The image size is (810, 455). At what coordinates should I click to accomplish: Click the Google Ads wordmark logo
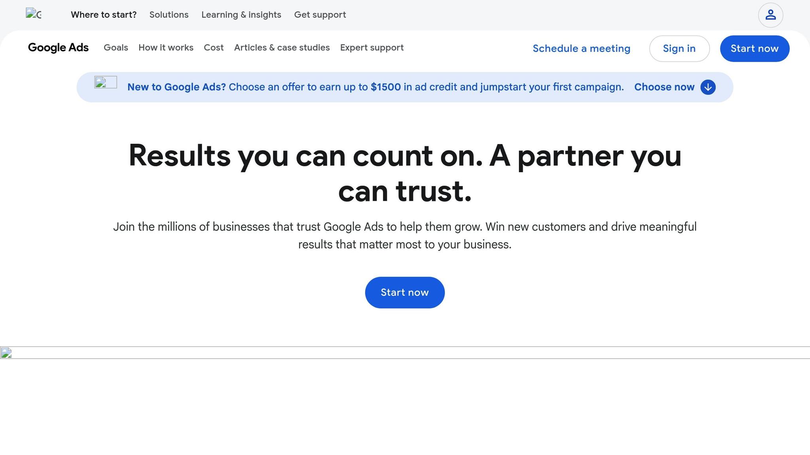(58, 48)
